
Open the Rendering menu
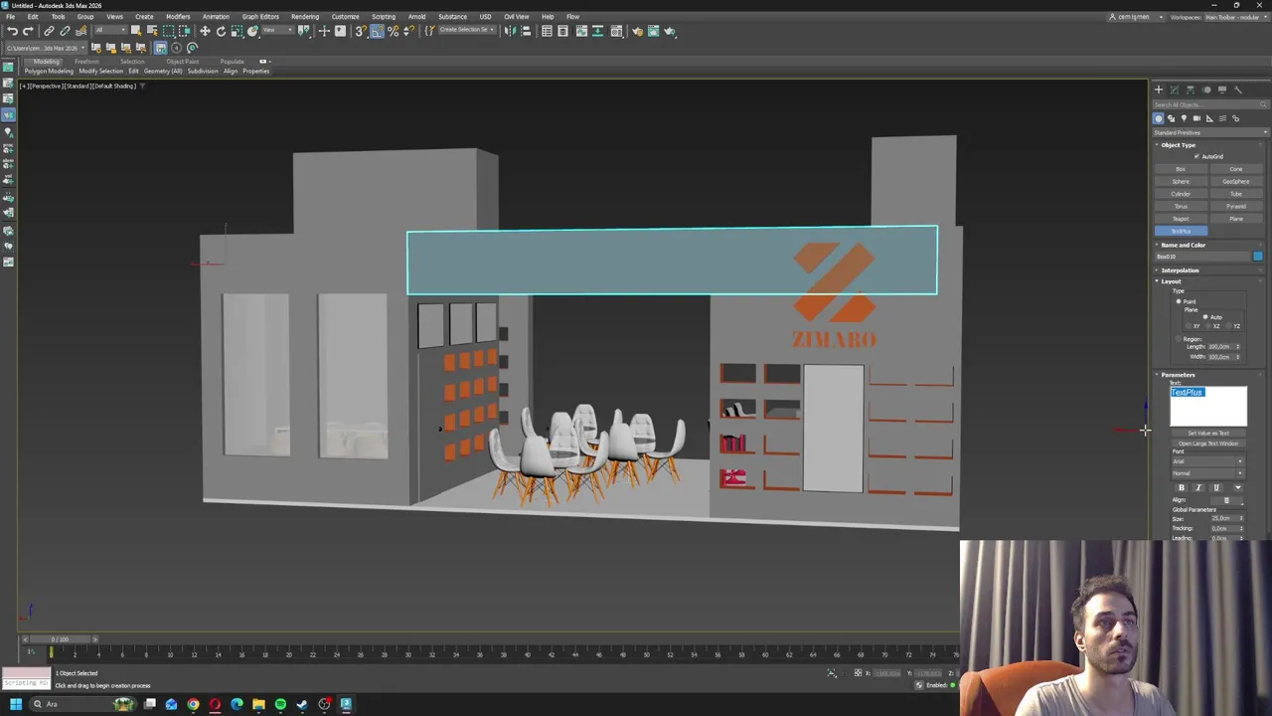click(305, 16)
